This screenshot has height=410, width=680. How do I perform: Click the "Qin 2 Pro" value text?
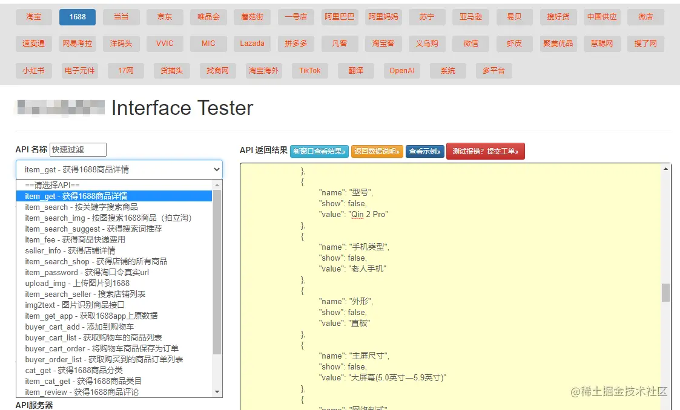click(x=369, y=214)
